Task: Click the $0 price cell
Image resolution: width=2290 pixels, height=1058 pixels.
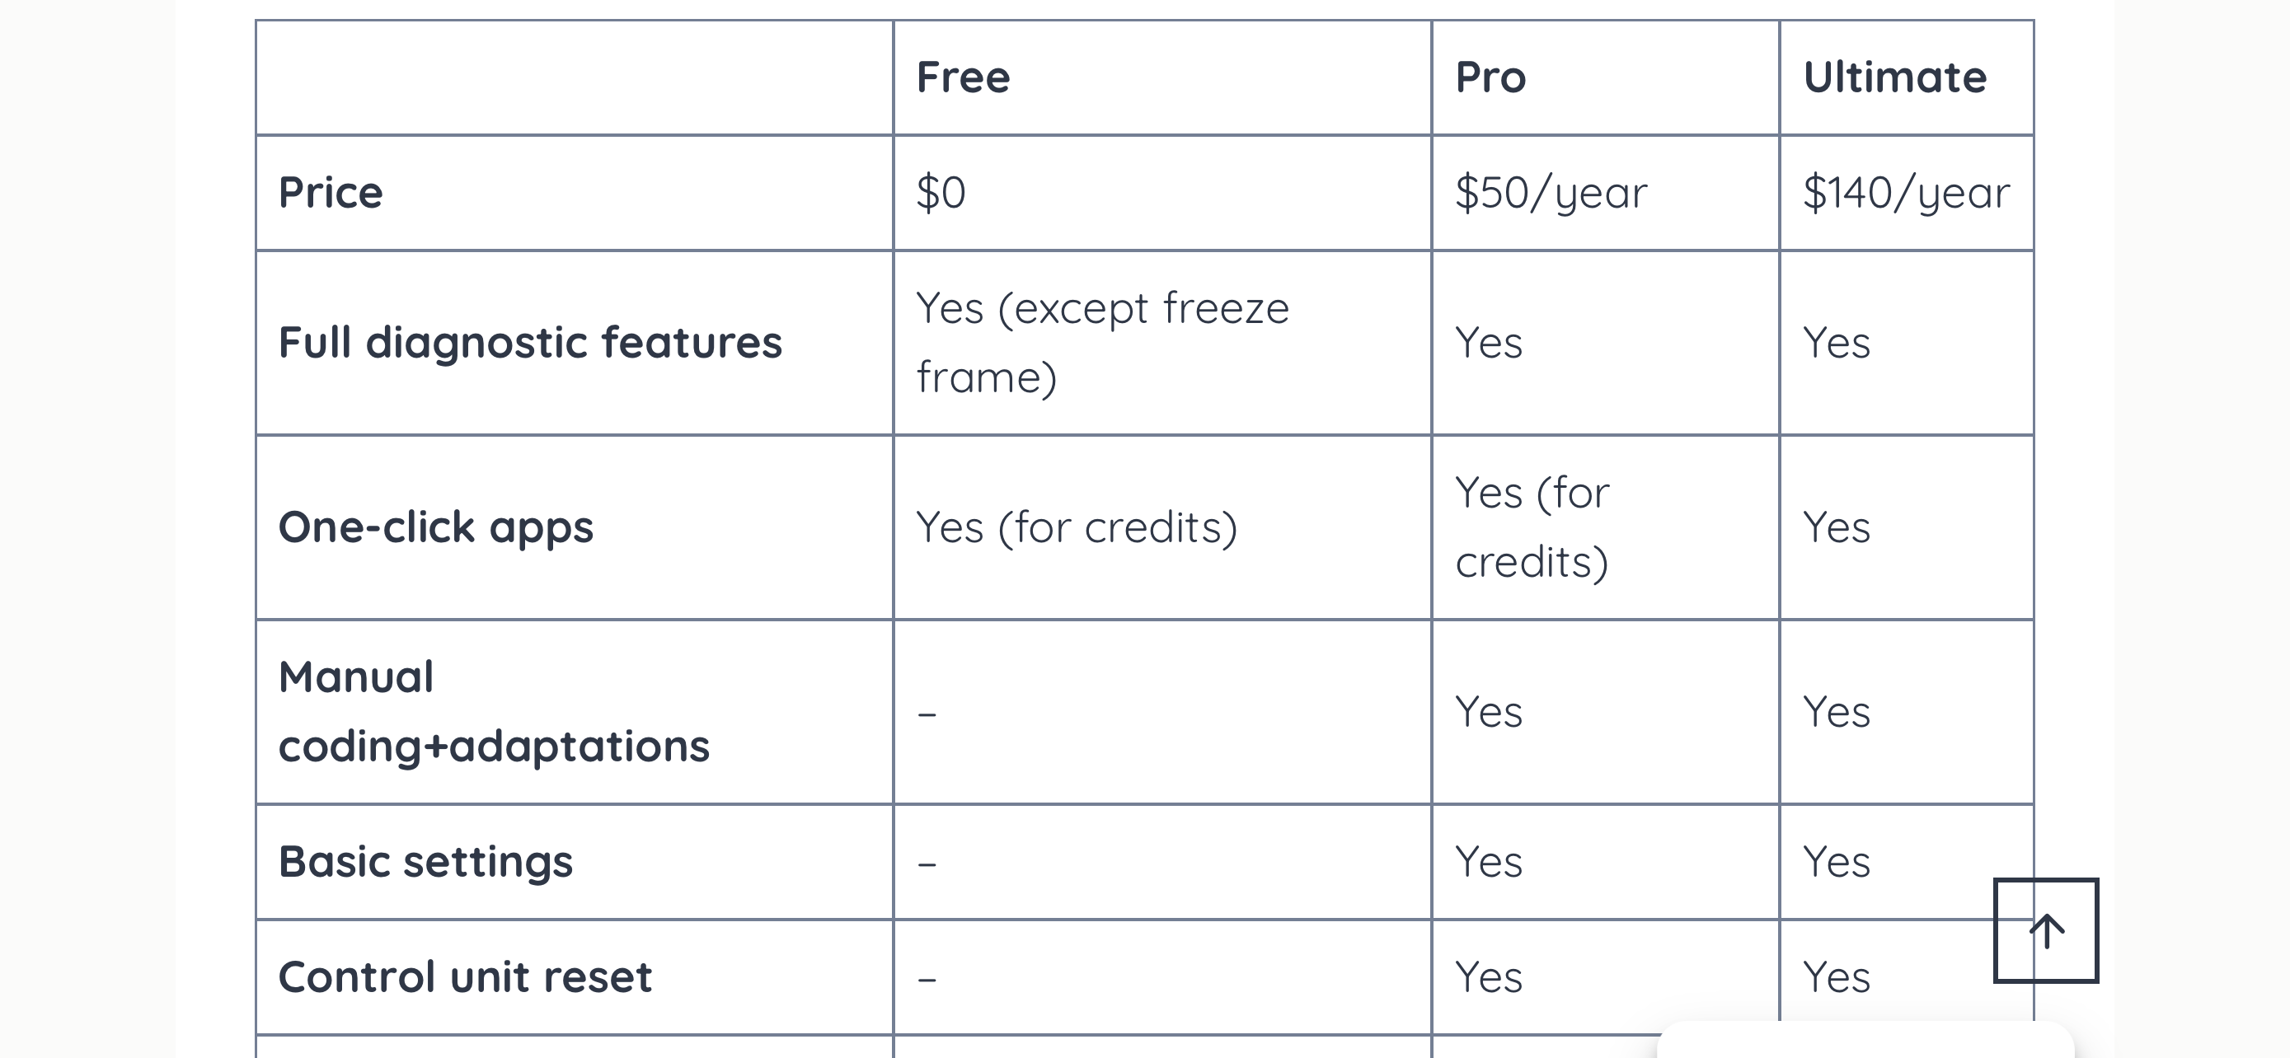Action: point(941,193)
